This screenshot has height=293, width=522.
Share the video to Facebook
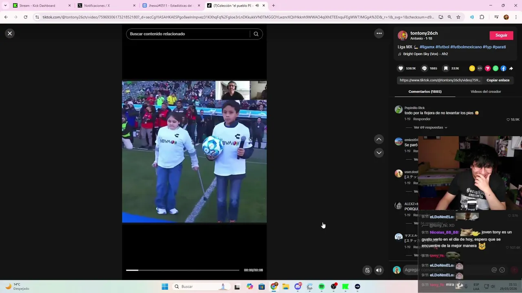click(503, 68)
